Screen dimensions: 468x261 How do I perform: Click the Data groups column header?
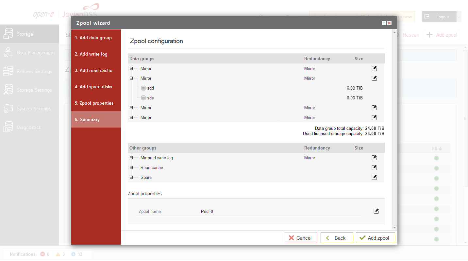pos(142,59)
